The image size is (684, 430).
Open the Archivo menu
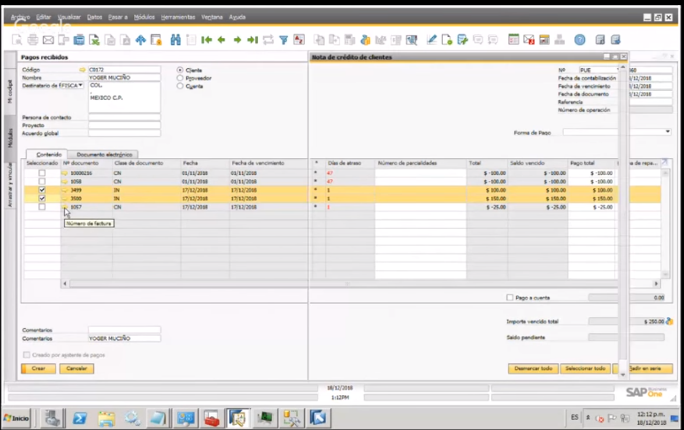tap(20, 17)
